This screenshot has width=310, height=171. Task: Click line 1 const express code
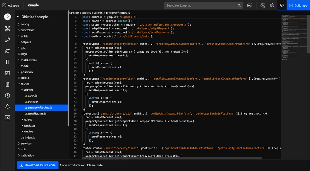[109, 17]
